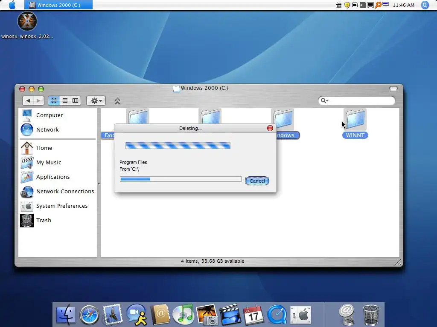Click the 'Program Files' text in dialog
437x327 pixels.
point(133,162)
